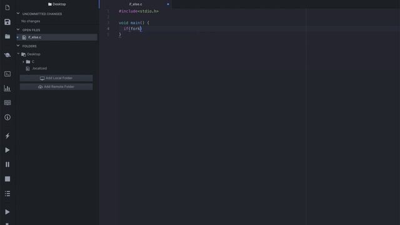Click line number 4 in gutter
Viewport: 400px width, 225px height.
pyautogui.click(x=108, y=29)
